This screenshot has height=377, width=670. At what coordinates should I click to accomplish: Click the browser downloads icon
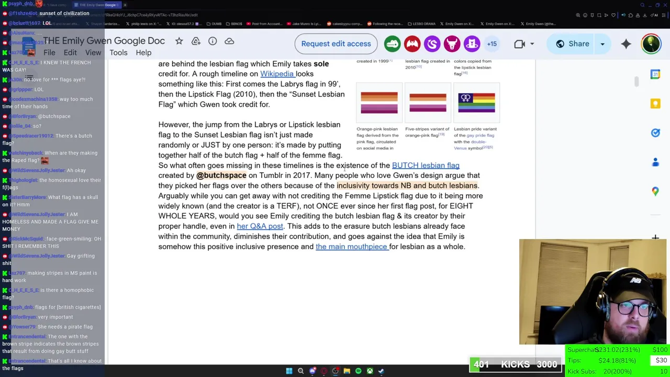645,15
